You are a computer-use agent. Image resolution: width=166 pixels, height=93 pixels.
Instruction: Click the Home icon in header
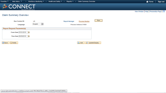[147, 2]
